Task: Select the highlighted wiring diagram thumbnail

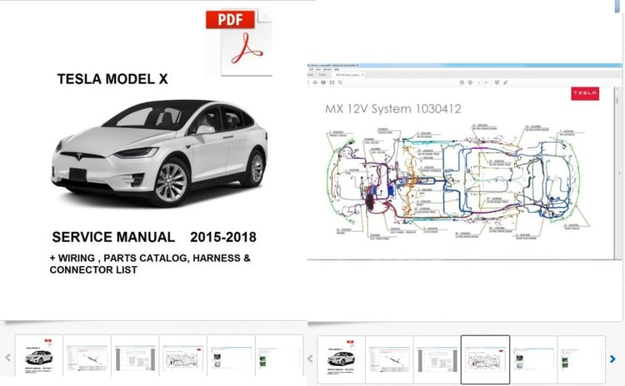Action: [485, 359]
